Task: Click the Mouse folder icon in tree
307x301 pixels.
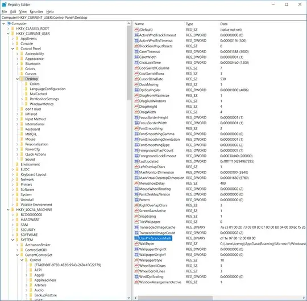Action: [22, 139]
